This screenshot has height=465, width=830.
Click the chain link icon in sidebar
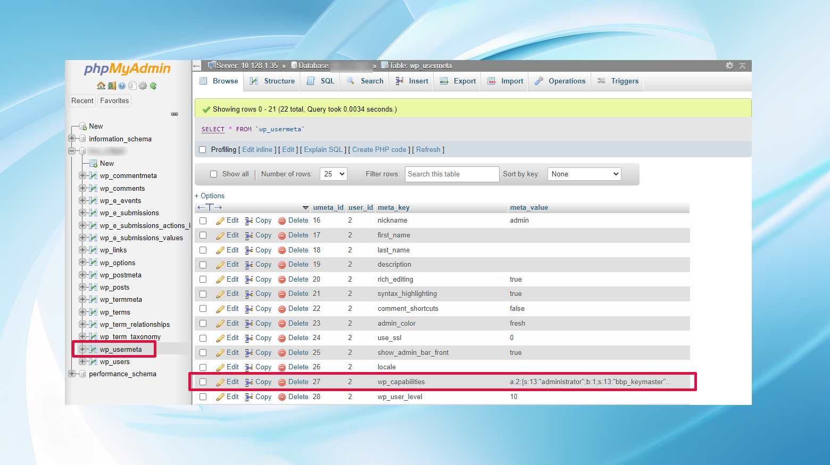[x=175, y=114]
